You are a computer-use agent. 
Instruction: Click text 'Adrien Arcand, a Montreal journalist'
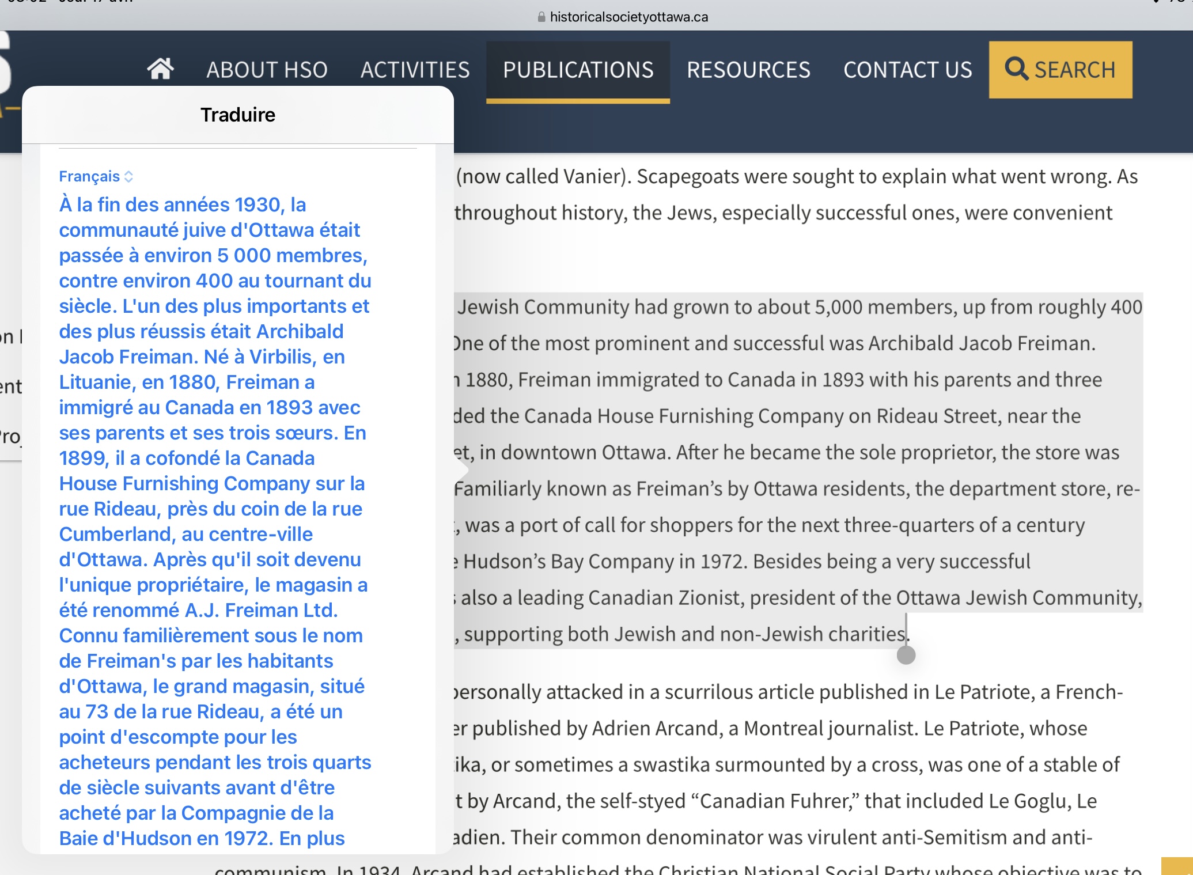[752, 728]
